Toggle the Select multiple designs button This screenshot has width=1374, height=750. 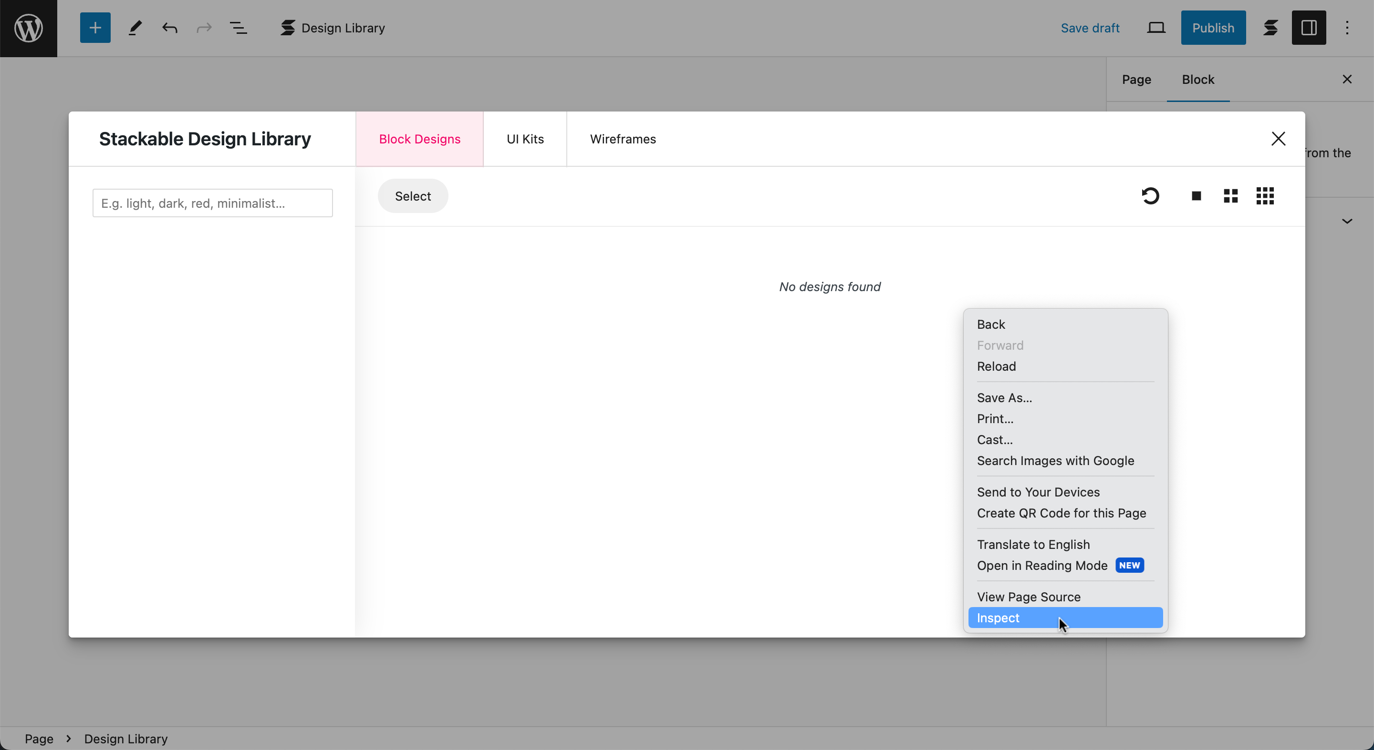point(413,196)
